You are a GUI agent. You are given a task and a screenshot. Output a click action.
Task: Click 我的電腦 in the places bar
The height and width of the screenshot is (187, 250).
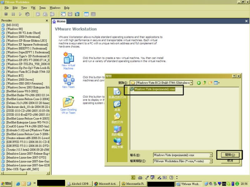(117, 131)
